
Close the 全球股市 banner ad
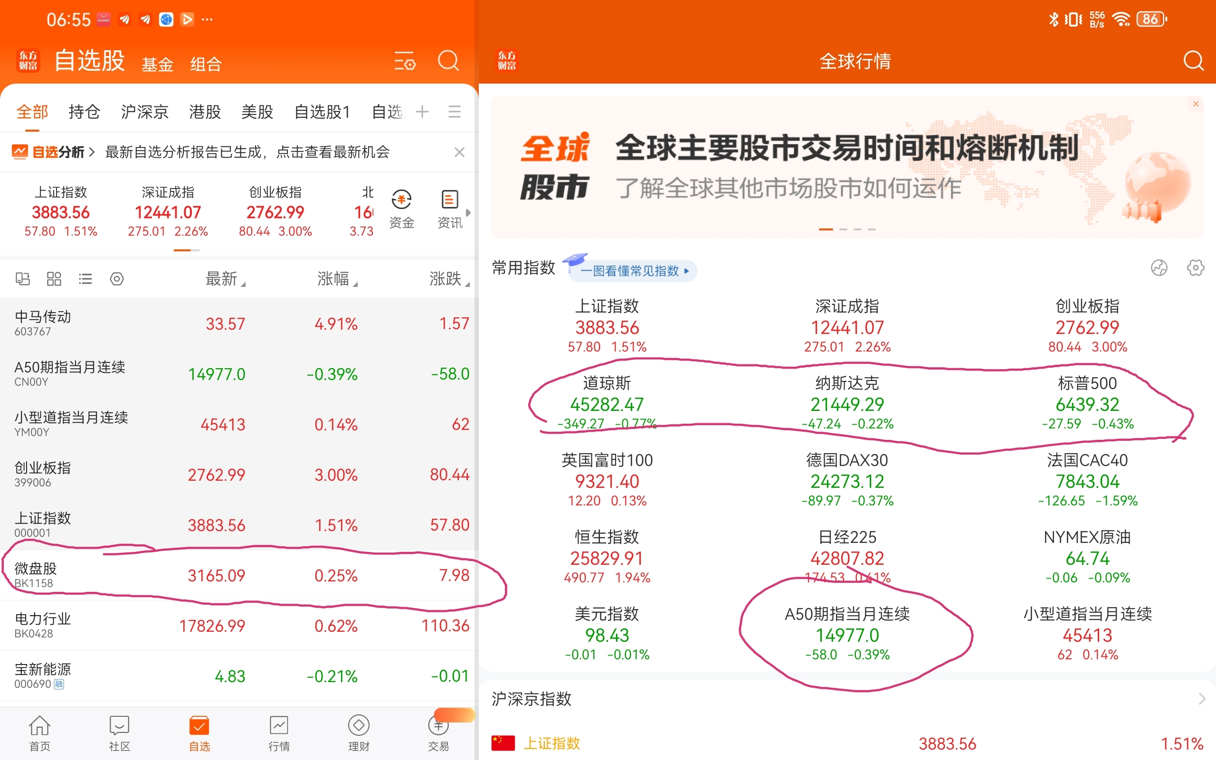pos(1196,104)
